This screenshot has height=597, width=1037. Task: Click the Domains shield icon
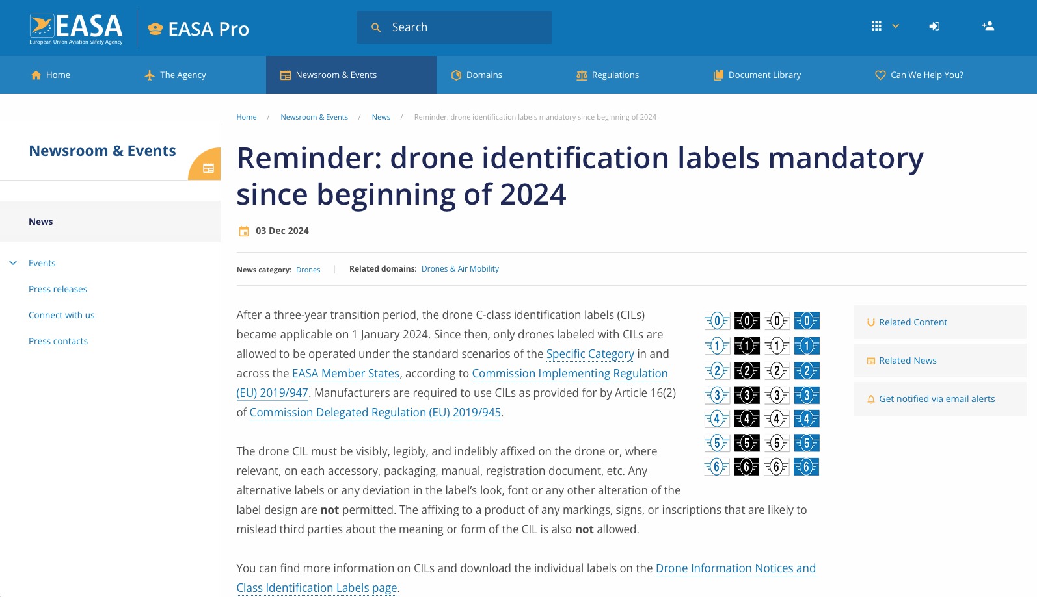click(456, 75)
